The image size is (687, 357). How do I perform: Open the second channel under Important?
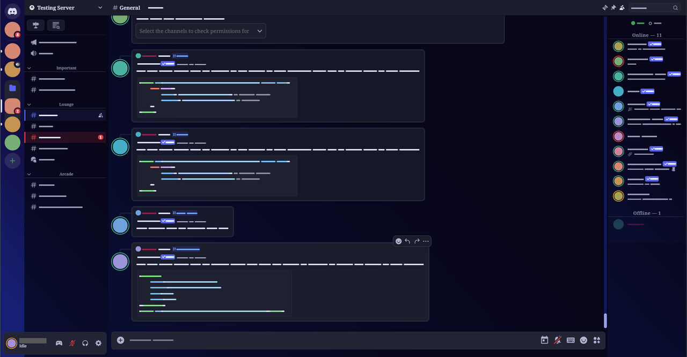[x=65, y=90]
